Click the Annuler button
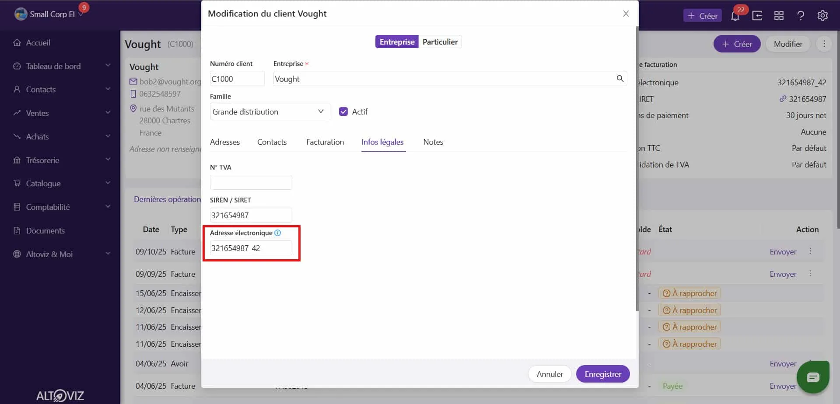Viewport: 840px width, 404px height. point(550,374)
